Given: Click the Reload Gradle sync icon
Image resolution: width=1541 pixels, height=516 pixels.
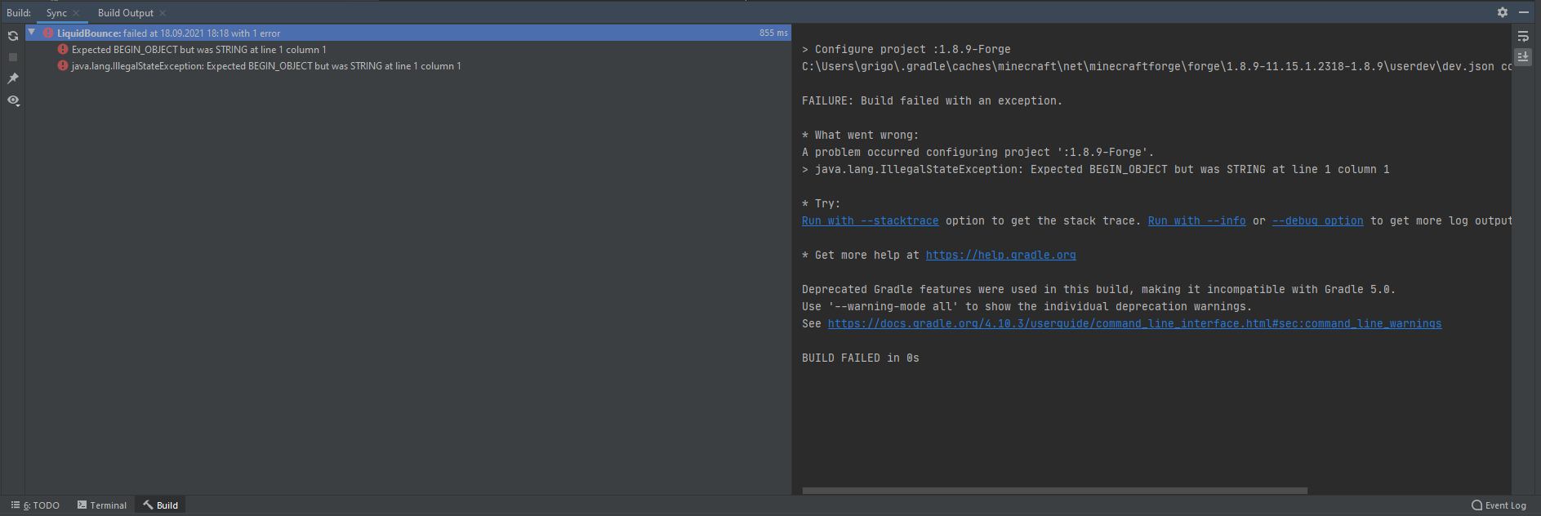Looking at the screenshot, I should pos(13,36).
